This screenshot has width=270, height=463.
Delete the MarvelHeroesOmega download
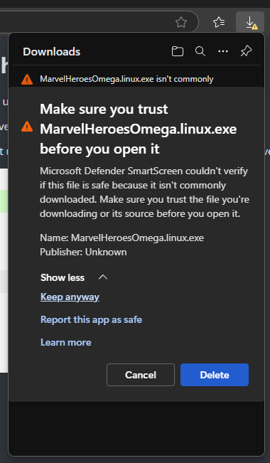tap(215, 375)
